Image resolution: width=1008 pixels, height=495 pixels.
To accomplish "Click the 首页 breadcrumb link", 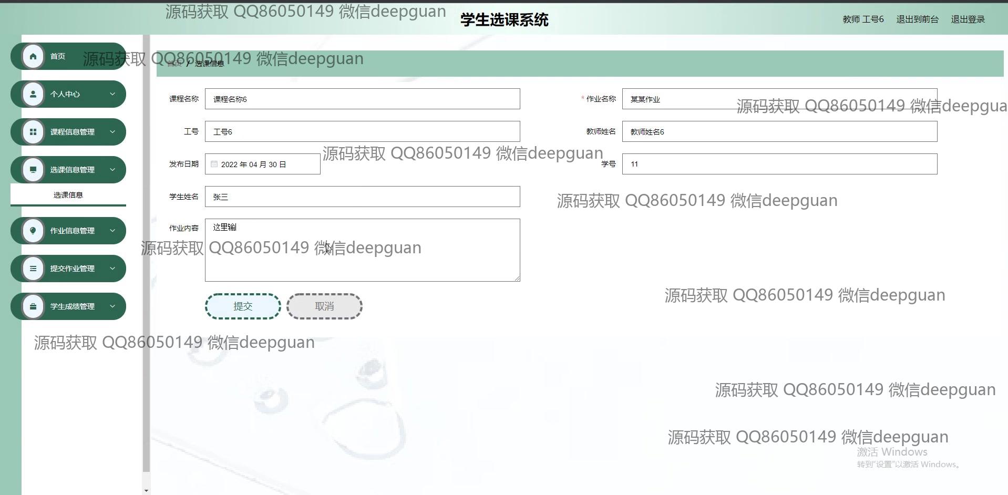I will 174,64.
